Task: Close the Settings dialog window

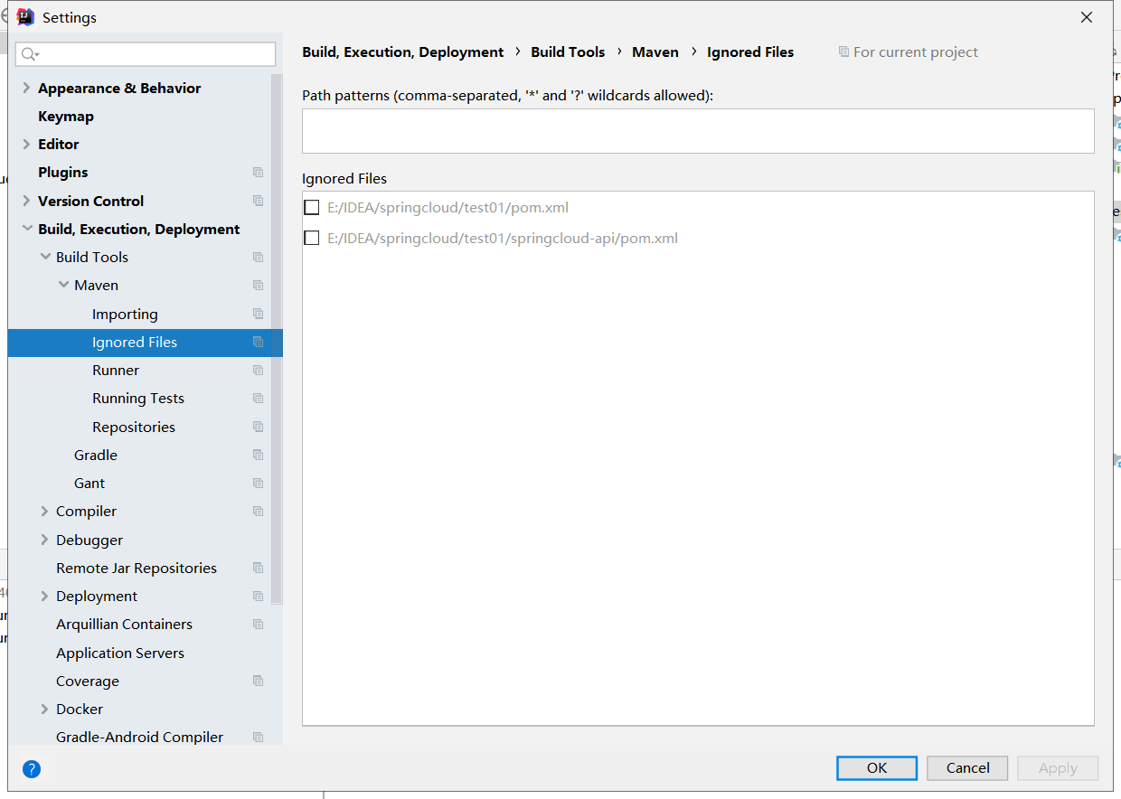Action: [x=1087, y=17]
